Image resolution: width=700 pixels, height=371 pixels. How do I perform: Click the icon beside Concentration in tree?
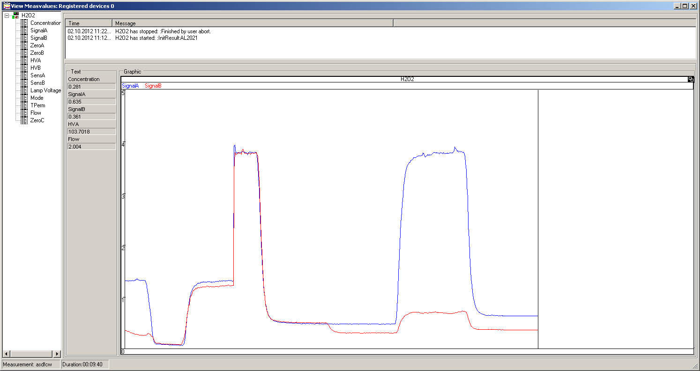click(x=24, y=23)
